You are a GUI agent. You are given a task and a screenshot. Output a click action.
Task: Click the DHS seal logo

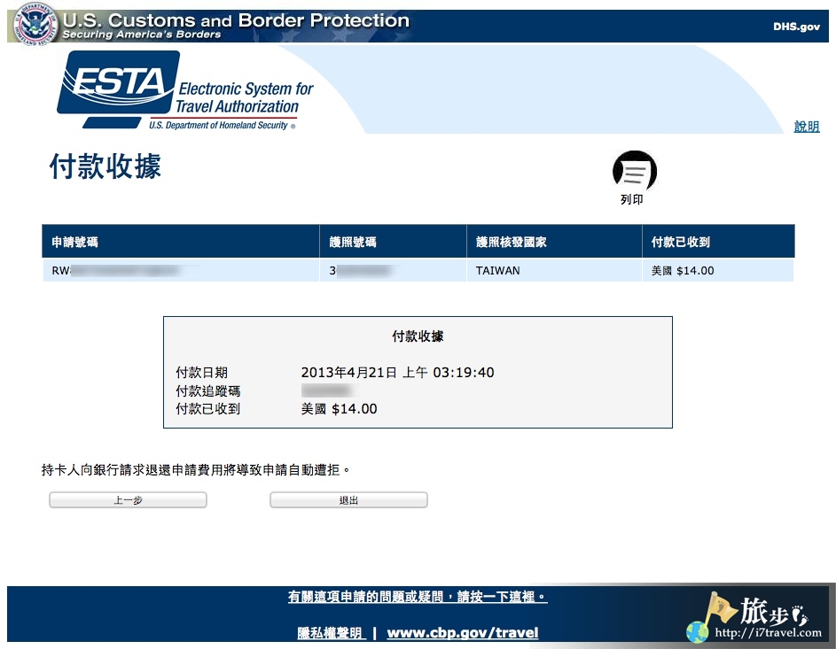(x=35, y=24)
